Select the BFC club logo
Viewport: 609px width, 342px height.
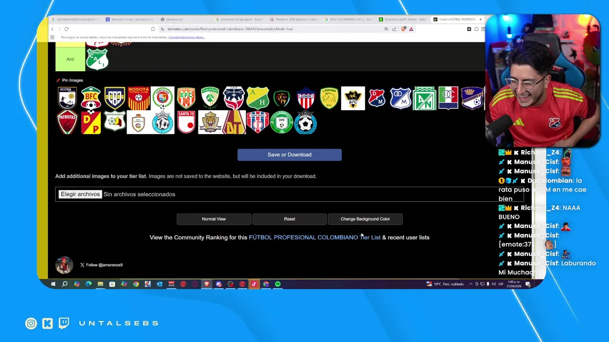point(91,98)
